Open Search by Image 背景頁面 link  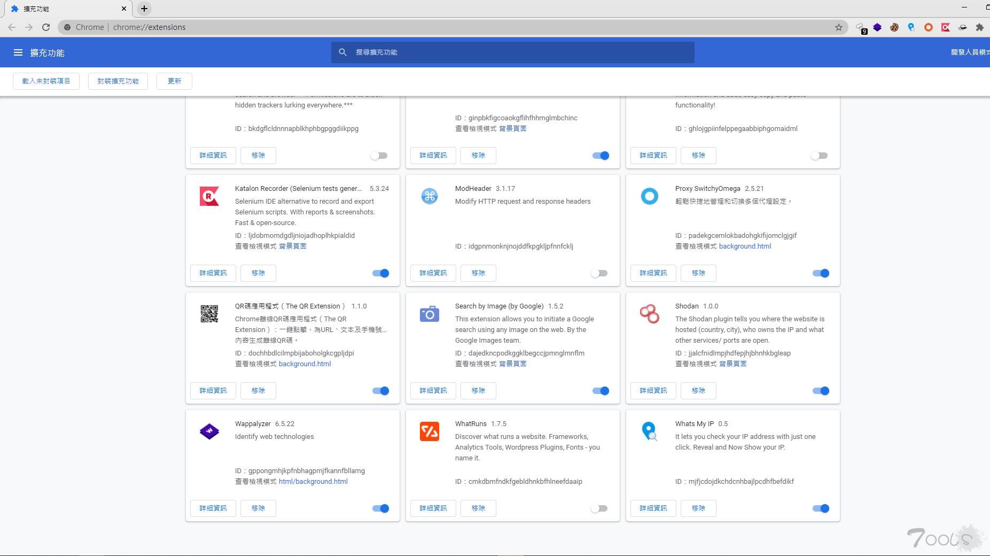pyautogui.click(x=513, y=364)
